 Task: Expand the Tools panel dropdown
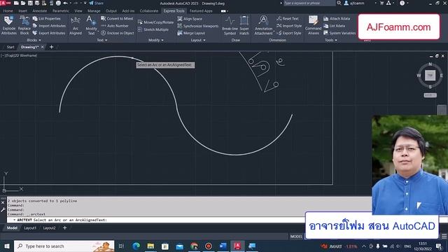coord(331,41)
